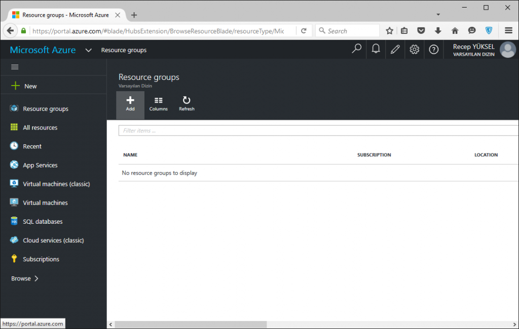The height and width of the screenshot is (329, 519).
Task: Click the Resource groups blade title
Action: (x=149, y=77)
